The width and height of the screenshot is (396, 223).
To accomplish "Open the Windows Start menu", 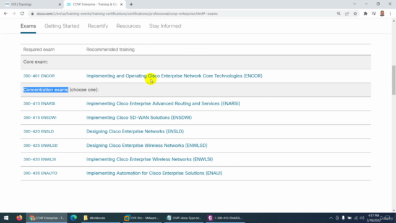I will coord(6,217).
